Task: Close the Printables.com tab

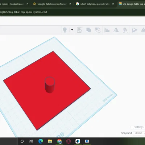Action: pos(28,4)
